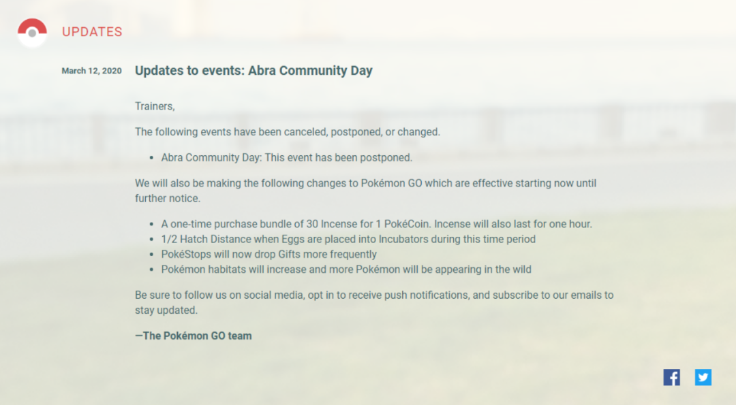Click the 1/2 Hatch Distance bullet
This screenshot has height=405, width=736.
(x=348, y=239)
